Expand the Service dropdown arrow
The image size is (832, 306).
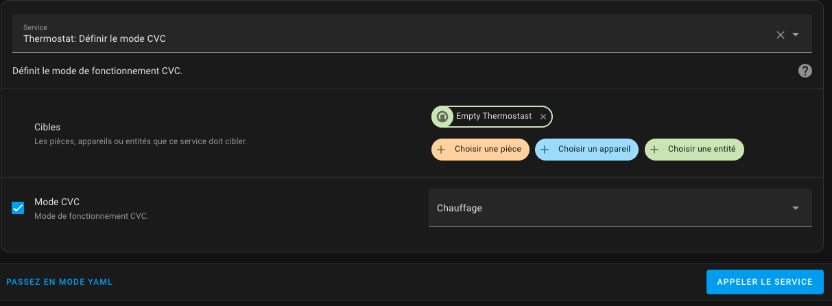tap(796, 35)
